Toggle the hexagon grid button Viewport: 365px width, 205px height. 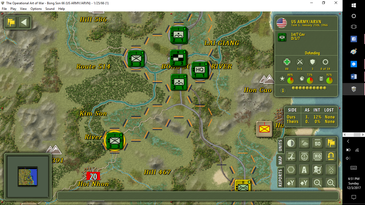(x=291, y=170)
